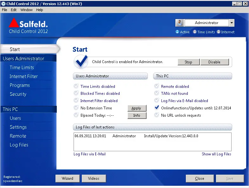Click the No Extension Time status icon
Viewport: 249px width, 188px height.
(x=76, y=108)
